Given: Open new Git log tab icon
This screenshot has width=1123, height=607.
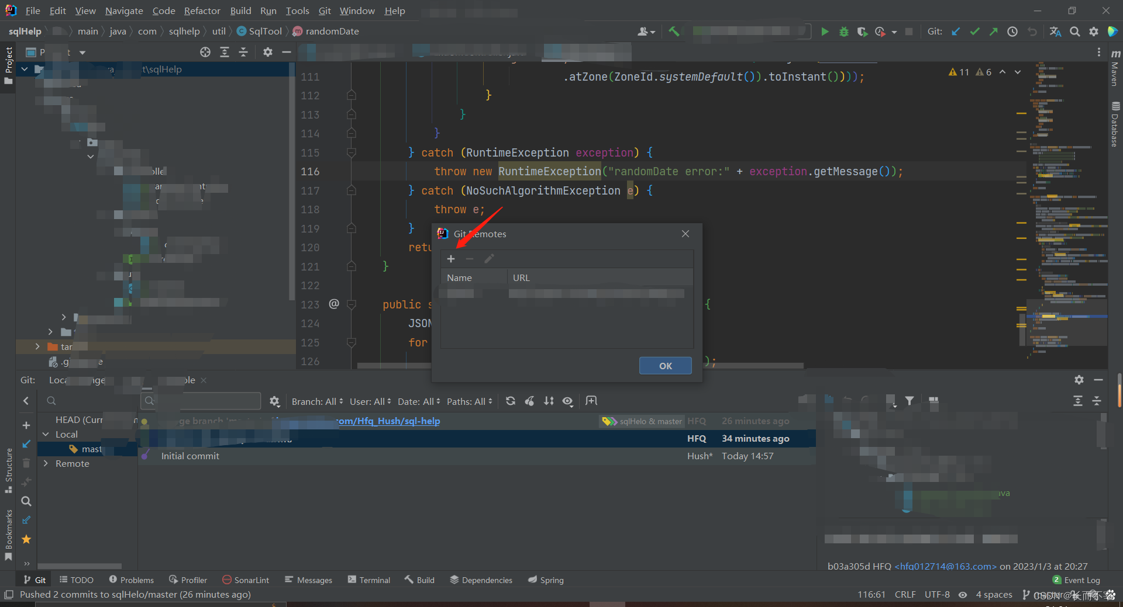Looking at the screenshot, I should [591, 401].
